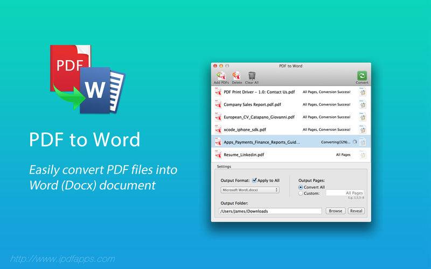The image size is (431, 269).
Task: Select Resume_Linkedin.pdf file name
Action: point(244,155)
